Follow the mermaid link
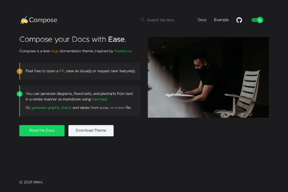 (x=99, y=99)
